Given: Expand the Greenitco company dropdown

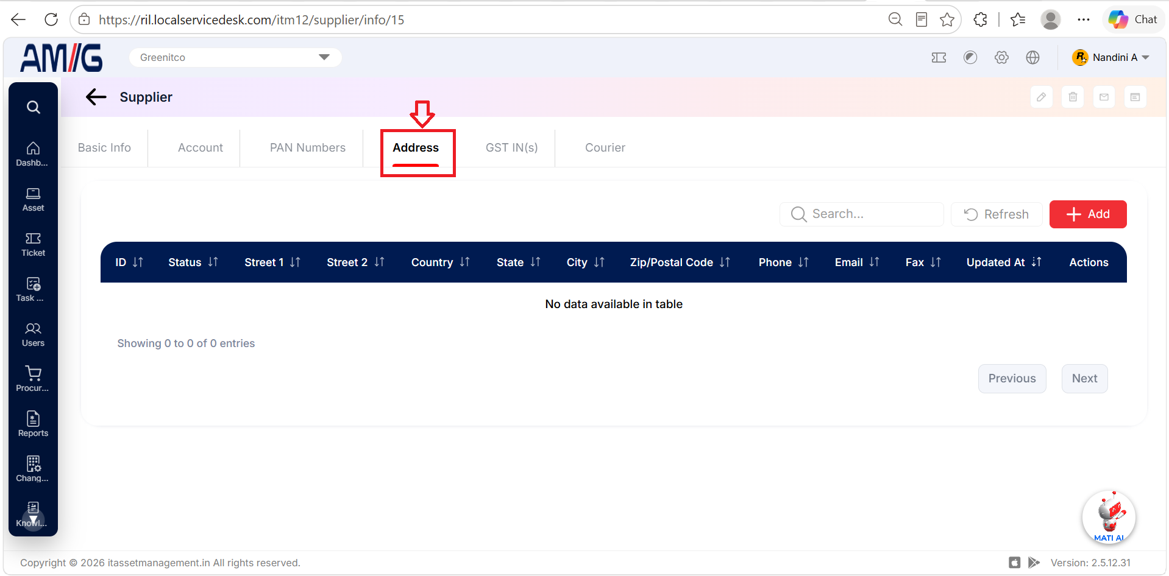Looking at the screenshot, I should (235, 57).
